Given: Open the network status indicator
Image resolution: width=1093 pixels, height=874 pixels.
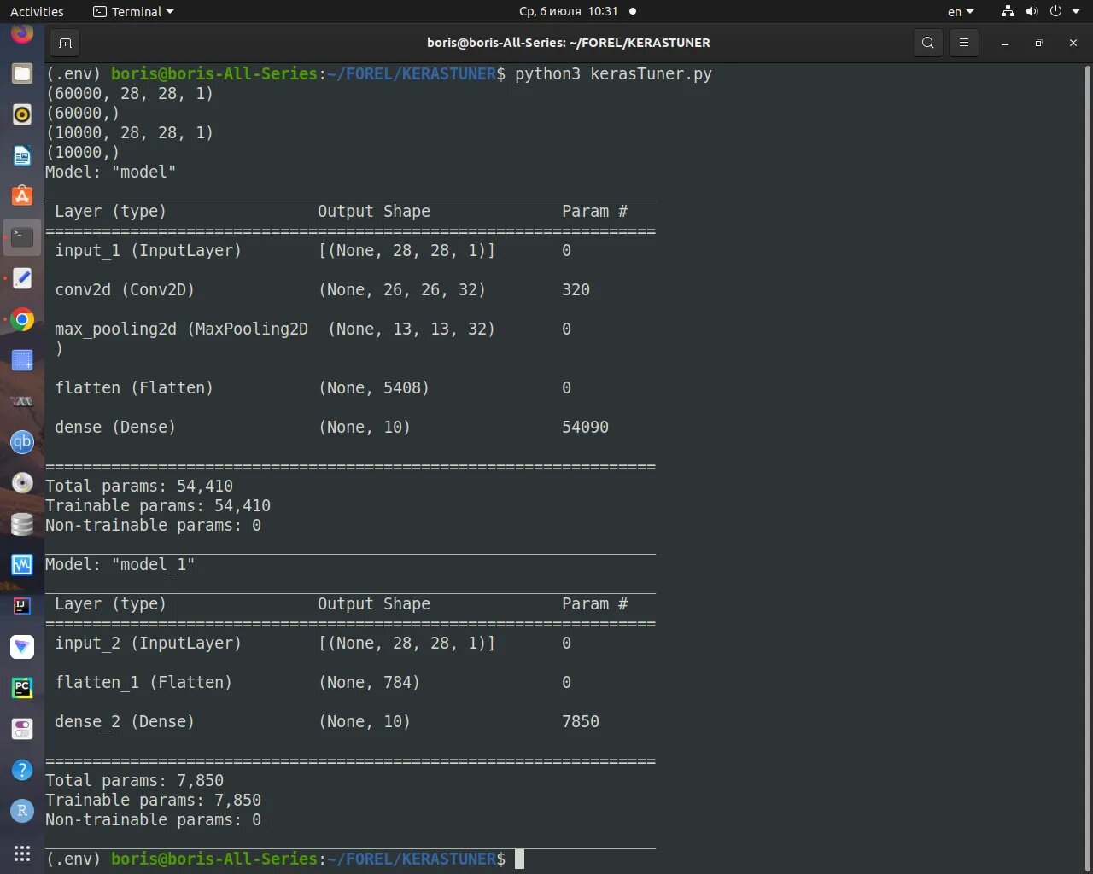Looking at the screenshot, I should 1008,11.
